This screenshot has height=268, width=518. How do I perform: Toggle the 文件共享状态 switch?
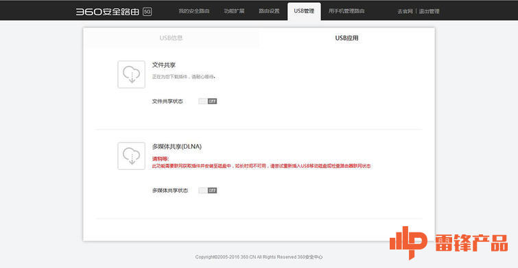(x=208, y=101)
